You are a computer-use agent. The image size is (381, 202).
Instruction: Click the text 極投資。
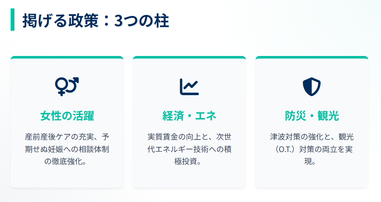[x=189, y=162]
